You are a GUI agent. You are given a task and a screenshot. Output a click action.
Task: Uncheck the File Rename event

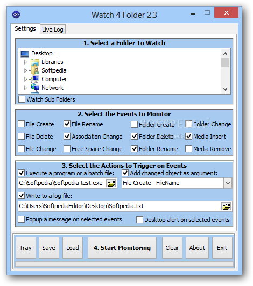67,124
